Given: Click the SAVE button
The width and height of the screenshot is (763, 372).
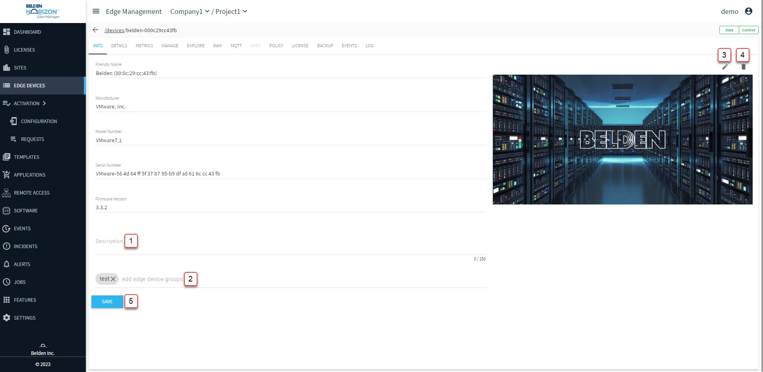Looking at the screenshot, I should 107,302.
